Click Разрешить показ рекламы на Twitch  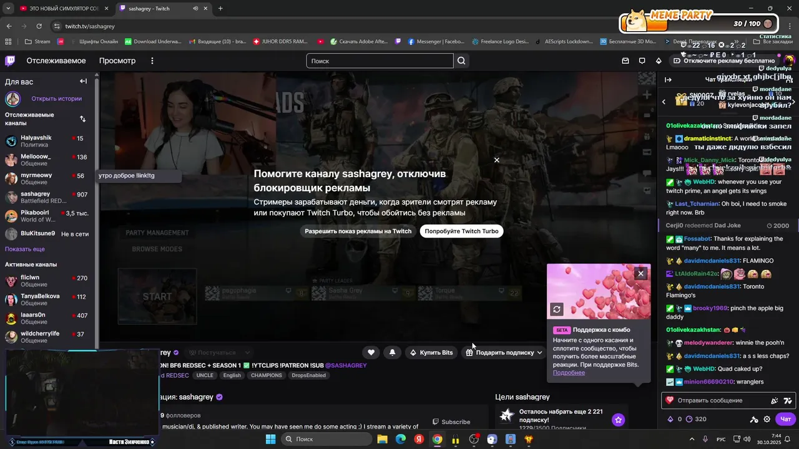tap(358, 231)
